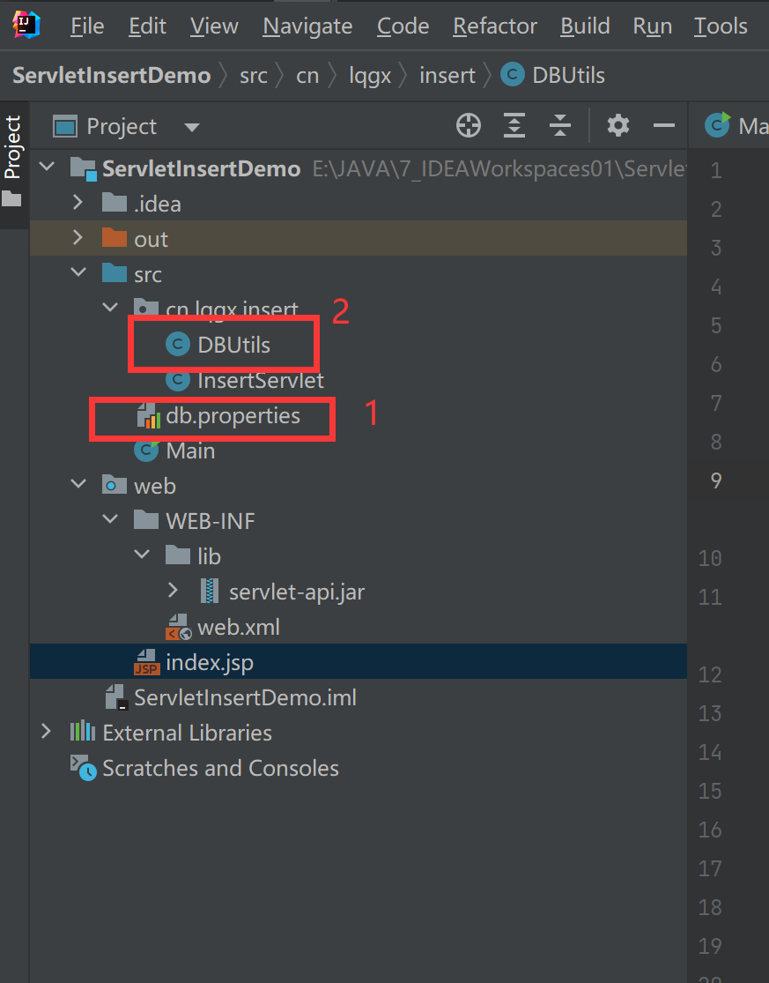Viewport: 769px width, 983px height.
Task: Click line number 19 in editor gutter
Action: pyautogui.click(x=710, y=946)
